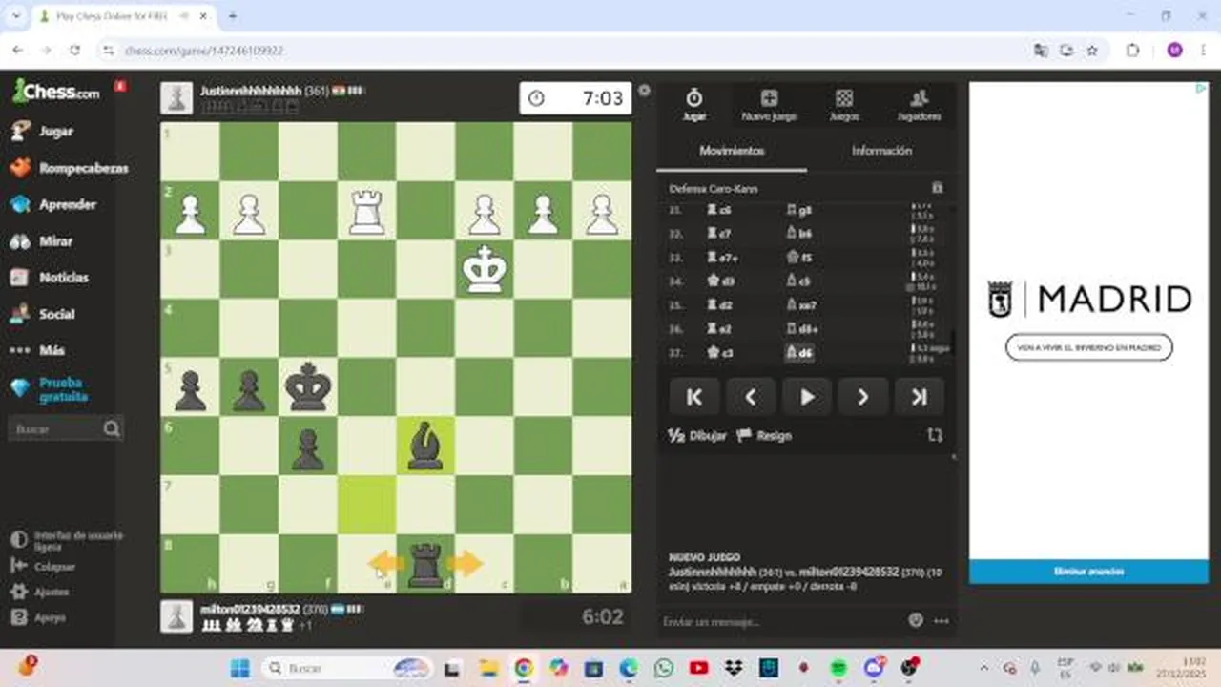Select the Juegos tab
This screenshot has height=687, width=1221.
844,105
